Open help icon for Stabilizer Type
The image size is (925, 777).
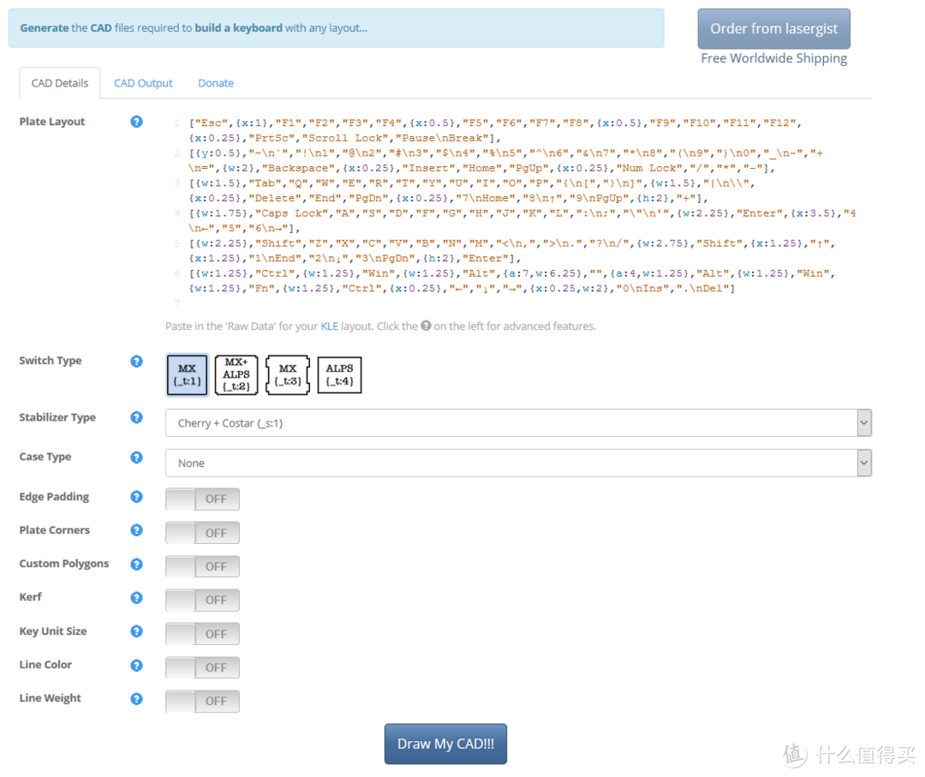136,418
